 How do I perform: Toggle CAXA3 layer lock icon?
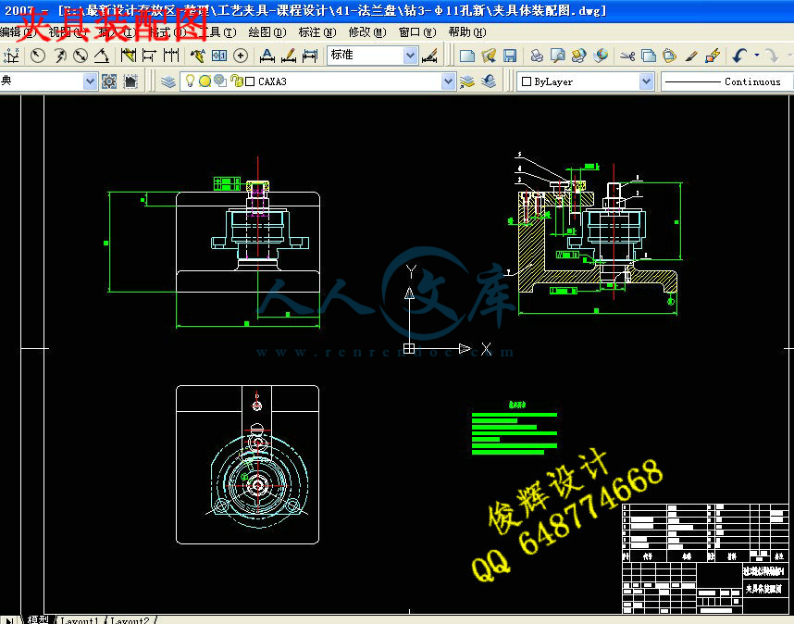pyautogui.click(x=236, y=81)
